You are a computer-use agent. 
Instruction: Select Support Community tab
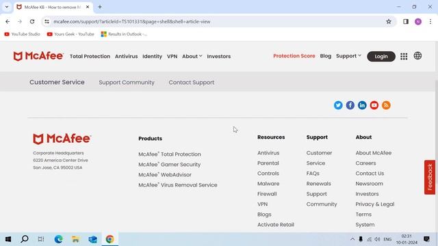pyautogui.click(x=127, y=83)
